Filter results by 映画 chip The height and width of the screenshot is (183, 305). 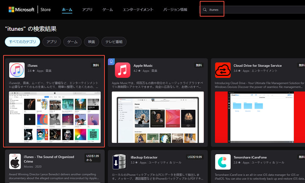tap(91, 42)
